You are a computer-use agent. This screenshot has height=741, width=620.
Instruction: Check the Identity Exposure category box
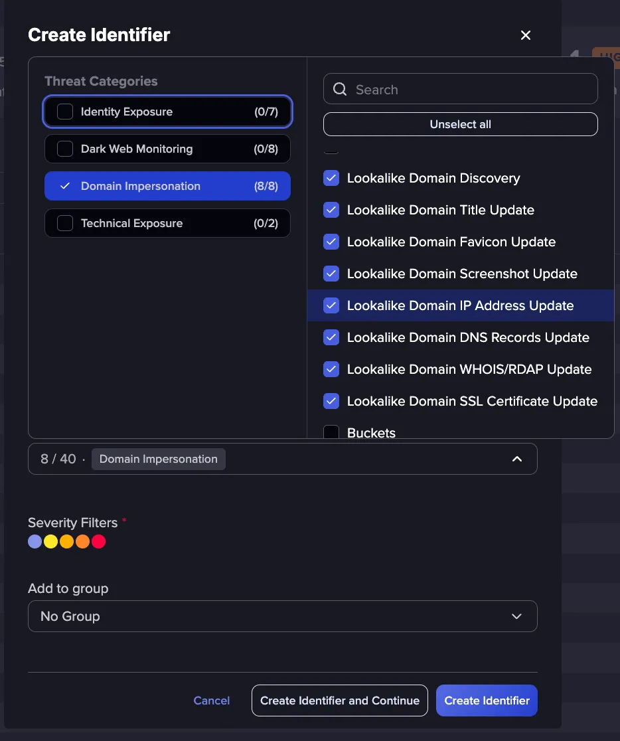coord(65,112)
